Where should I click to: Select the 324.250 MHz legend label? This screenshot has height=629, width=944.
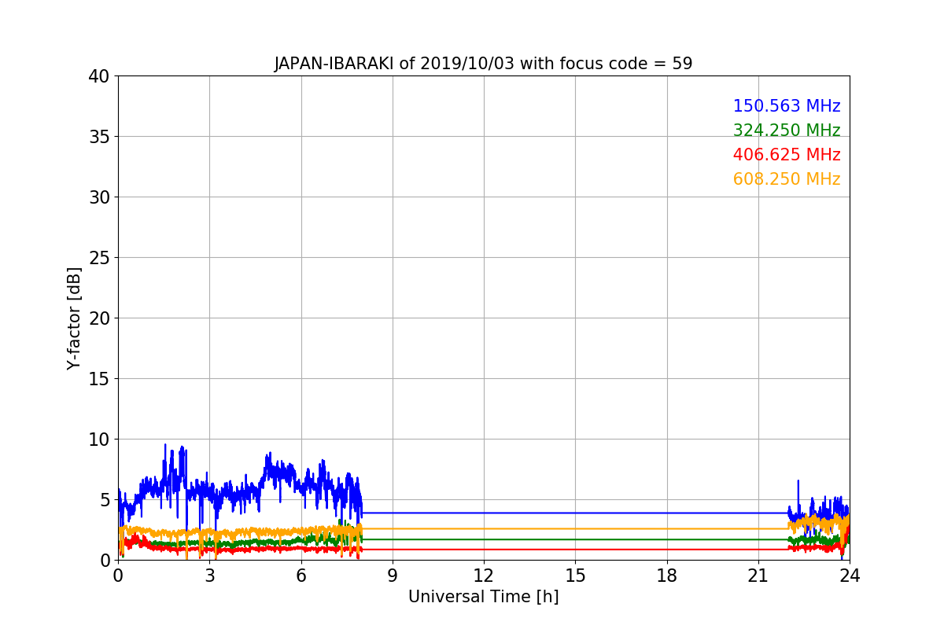pos(787,131)
